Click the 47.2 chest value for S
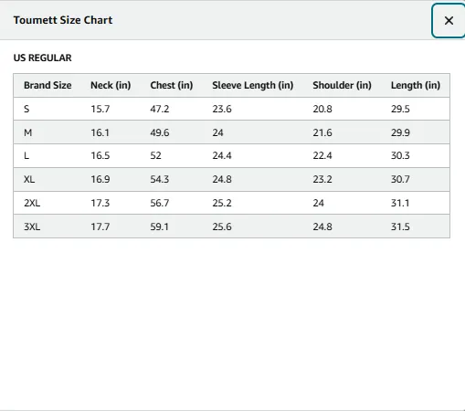 tap(160, 109)
